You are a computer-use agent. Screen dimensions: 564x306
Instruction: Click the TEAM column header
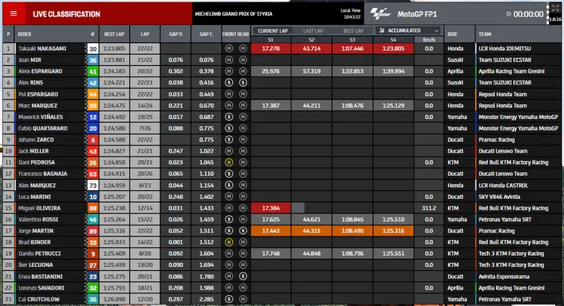(485, 34)
